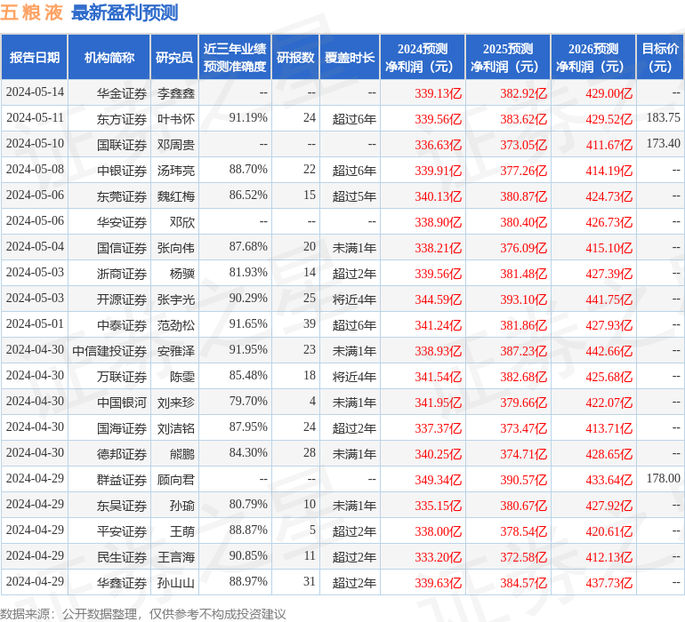Click analyst 范劲松
685x622 pixels.
point(176,325)
